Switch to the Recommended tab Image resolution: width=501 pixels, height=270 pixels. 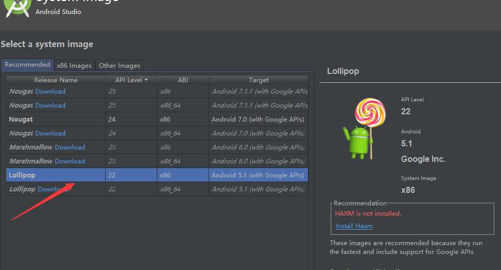(27, 65)
